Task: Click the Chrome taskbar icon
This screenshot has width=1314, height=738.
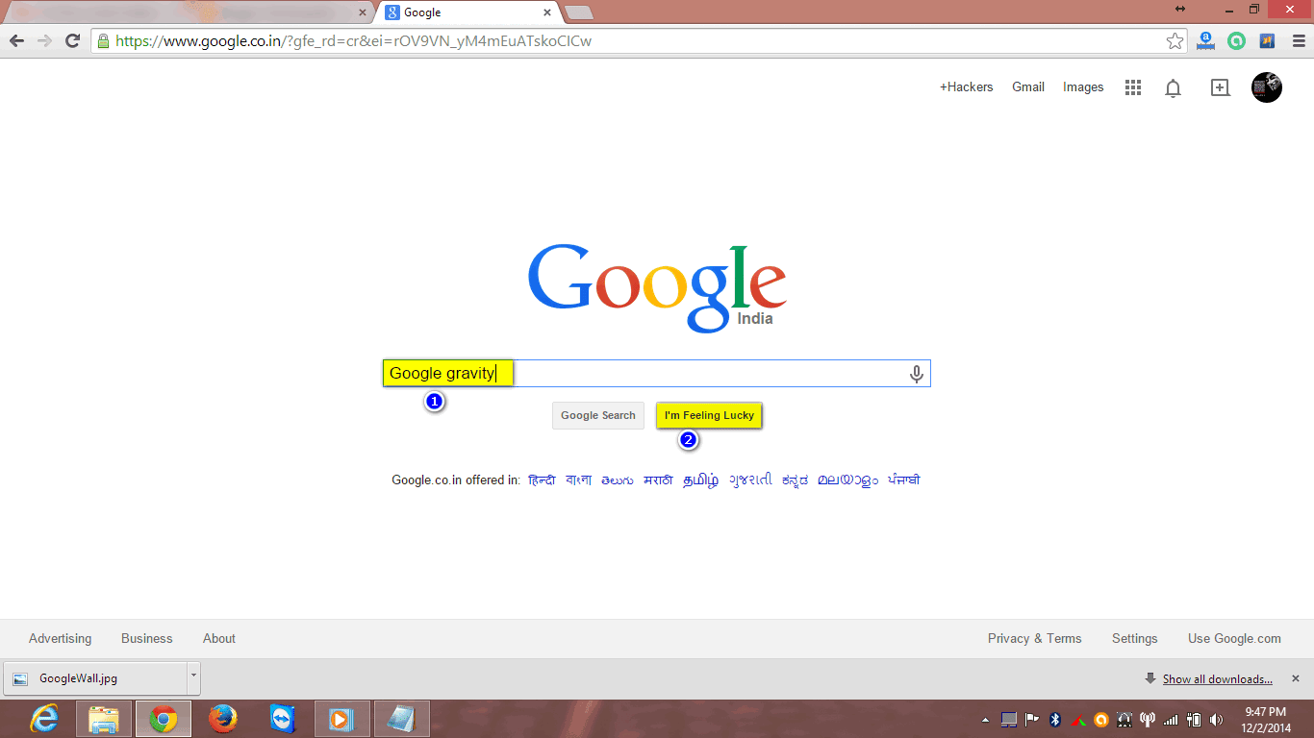Action: pos(164,719)
